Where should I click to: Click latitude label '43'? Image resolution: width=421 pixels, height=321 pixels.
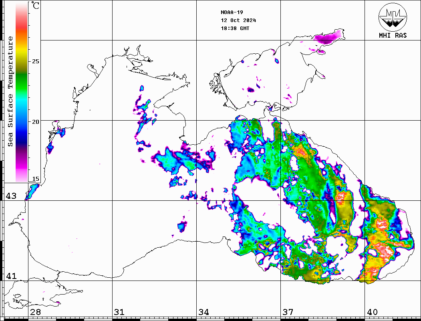(11, 196)
